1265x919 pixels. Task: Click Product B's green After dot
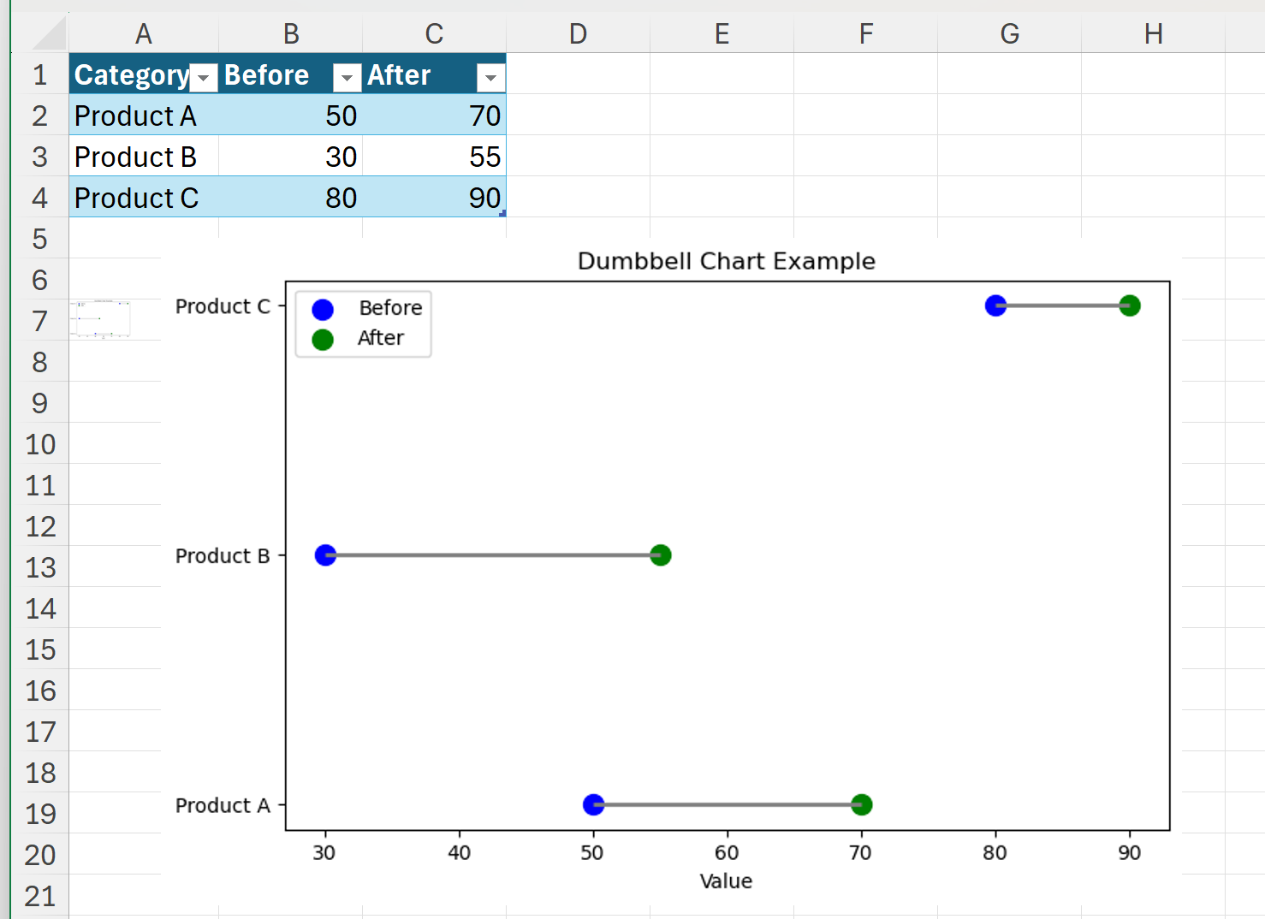pos(660,555)
